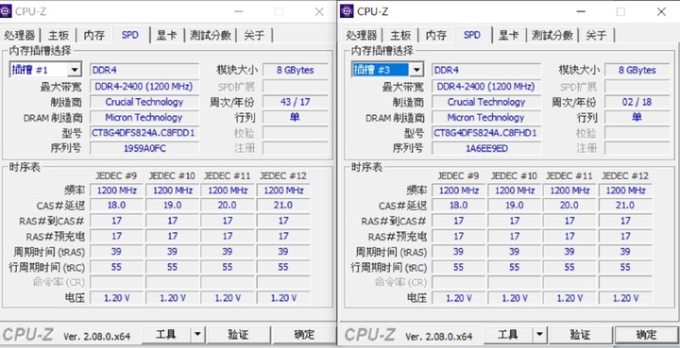The image size is (680, 348).
Task: Click the 确定 button in right window
Action: click(x=646, y=334)
